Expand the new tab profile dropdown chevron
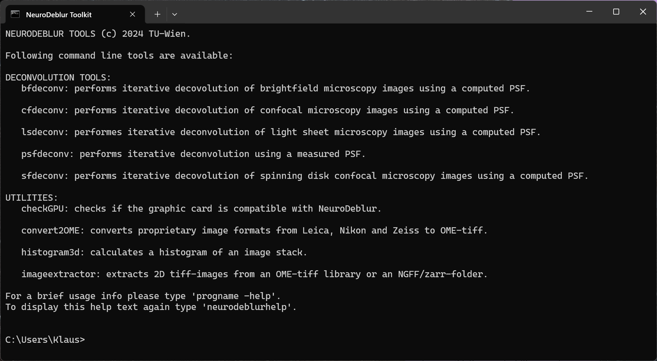This screenshot has width=657, height=361. [174, 14]
